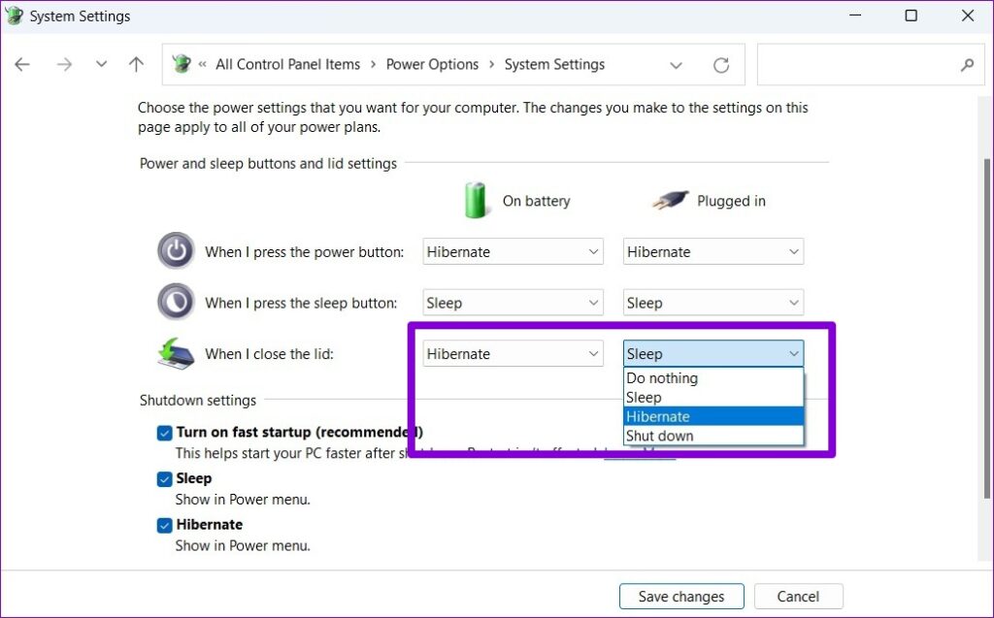
Task: Click the Forward navigation arrow
Action: (x=64, y=64)
